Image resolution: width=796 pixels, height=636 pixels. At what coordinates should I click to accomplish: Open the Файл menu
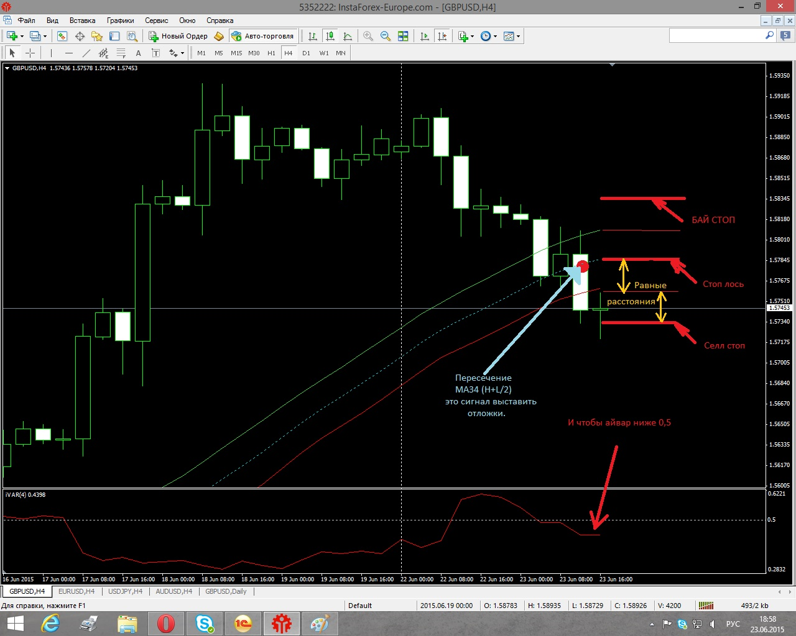(26, 20)
